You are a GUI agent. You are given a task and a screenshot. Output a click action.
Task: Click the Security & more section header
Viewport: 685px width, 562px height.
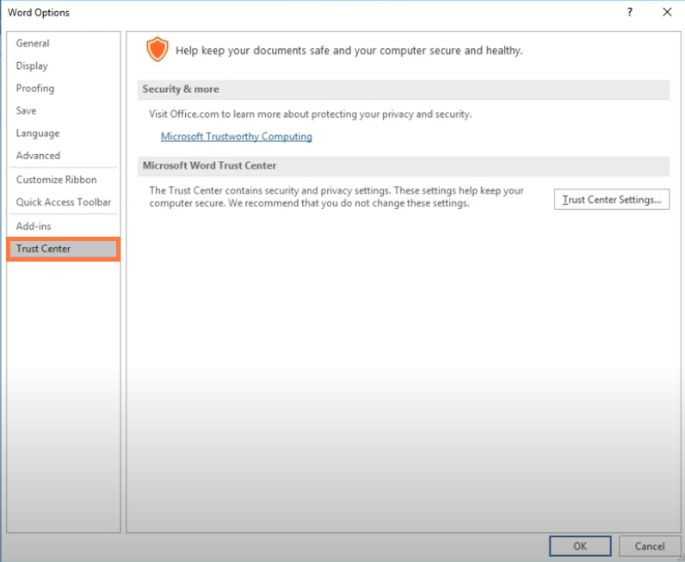404,90
